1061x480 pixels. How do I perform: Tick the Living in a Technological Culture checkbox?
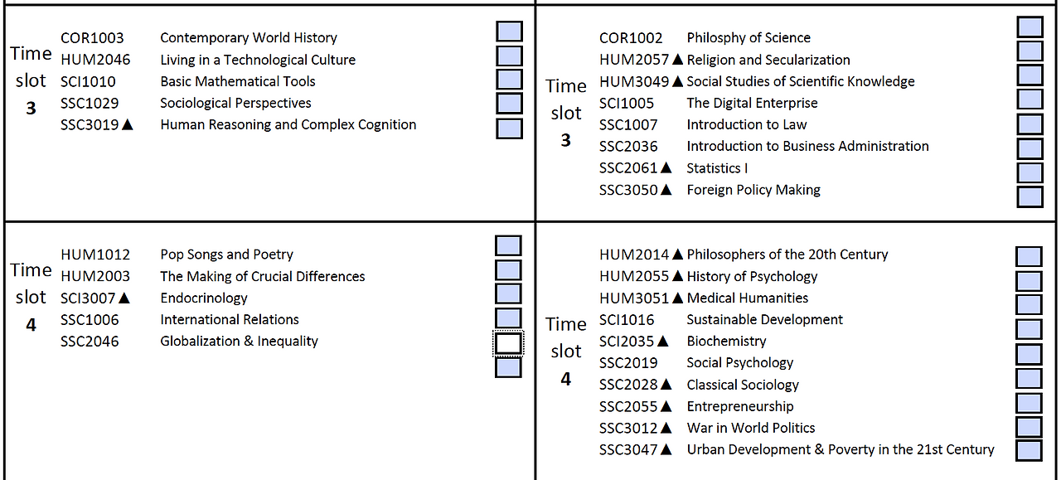509,56
